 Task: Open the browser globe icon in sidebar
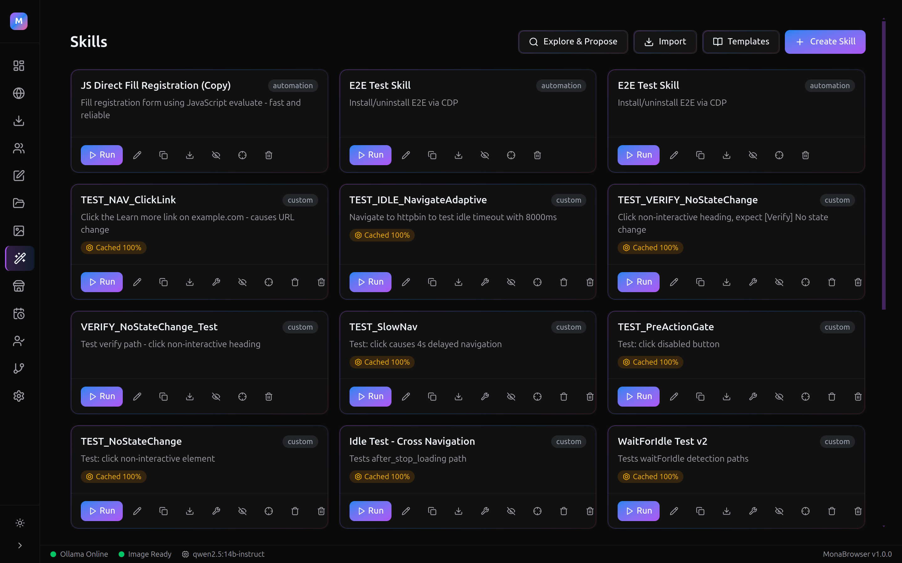click(19, 94)
